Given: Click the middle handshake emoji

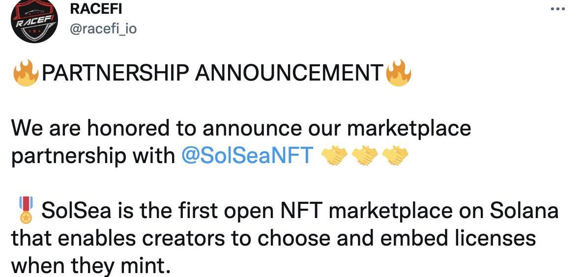Looking at the screenshot, I should (365, 156).
